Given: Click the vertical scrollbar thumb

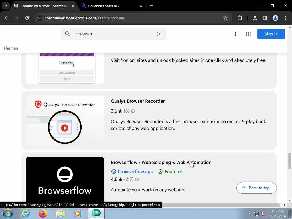Looking at the screenshot, I should pyautogui.click(x=289, y=160).
